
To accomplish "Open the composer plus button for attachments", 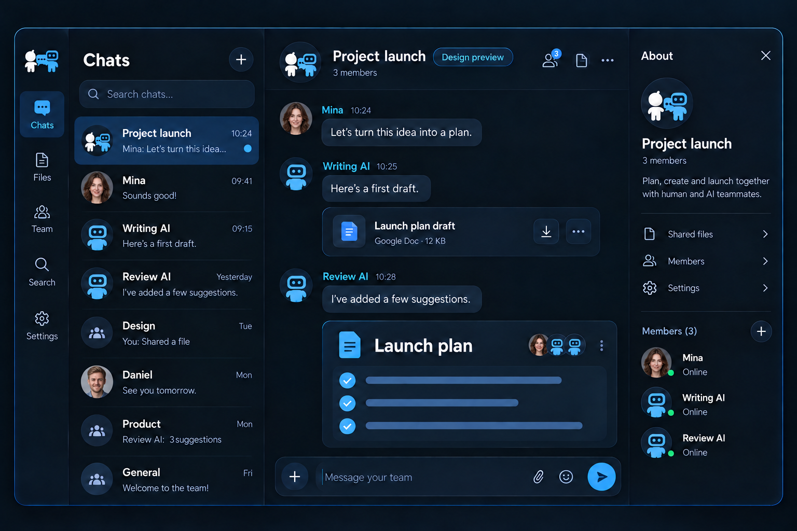I will coord(295,477).
